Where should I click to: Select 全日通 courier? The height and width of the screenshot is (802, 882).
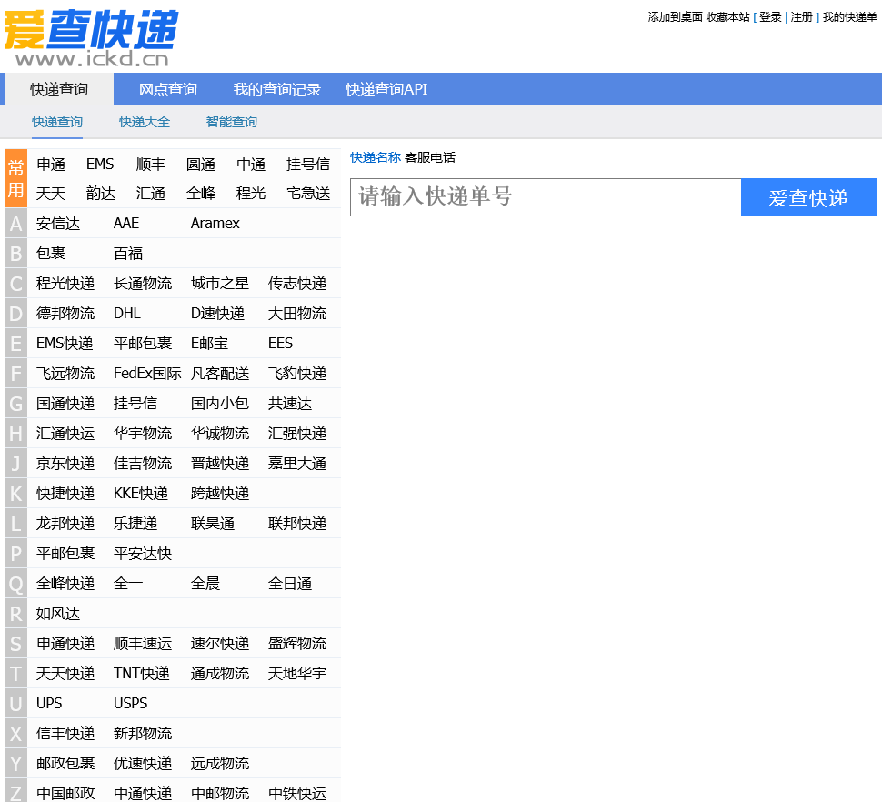coord(290,584)
